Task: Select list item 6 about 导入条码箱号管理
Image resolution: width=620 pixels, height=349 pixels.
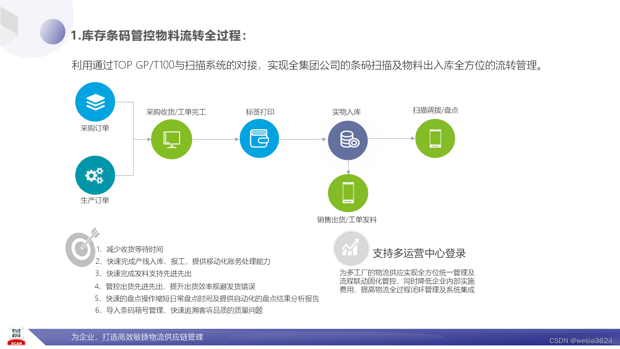Action: pos(179,310)
